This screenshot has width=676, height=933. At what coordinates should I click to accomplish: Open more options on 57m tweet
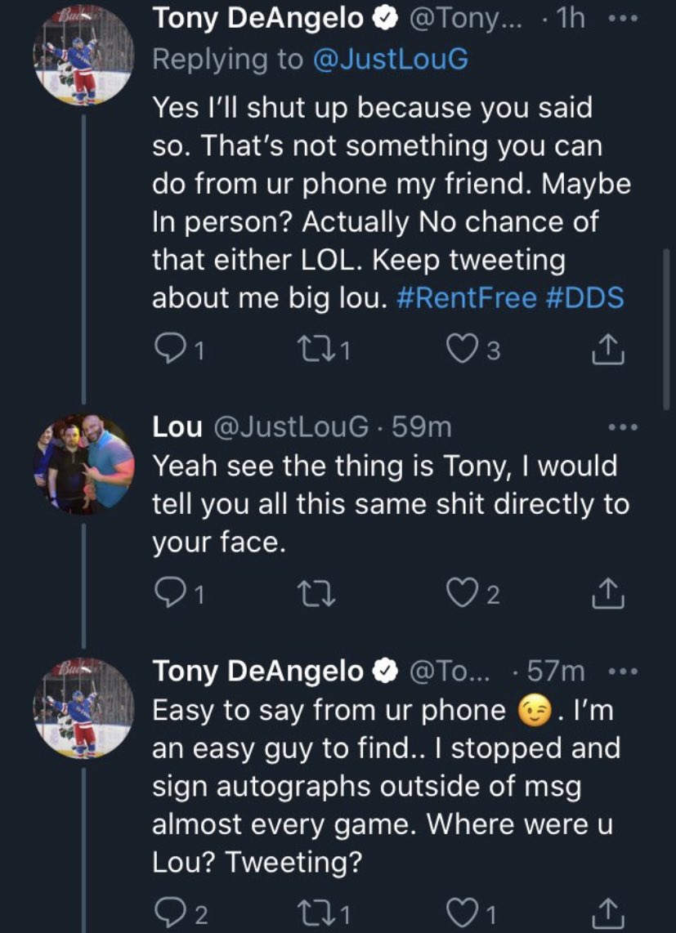(x=623, y=672)
